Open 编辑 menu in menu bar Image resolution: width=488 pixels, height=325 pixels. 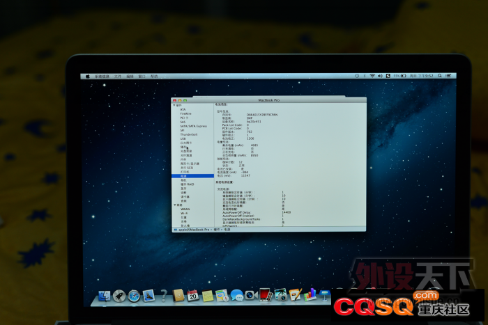pos(130,76)
